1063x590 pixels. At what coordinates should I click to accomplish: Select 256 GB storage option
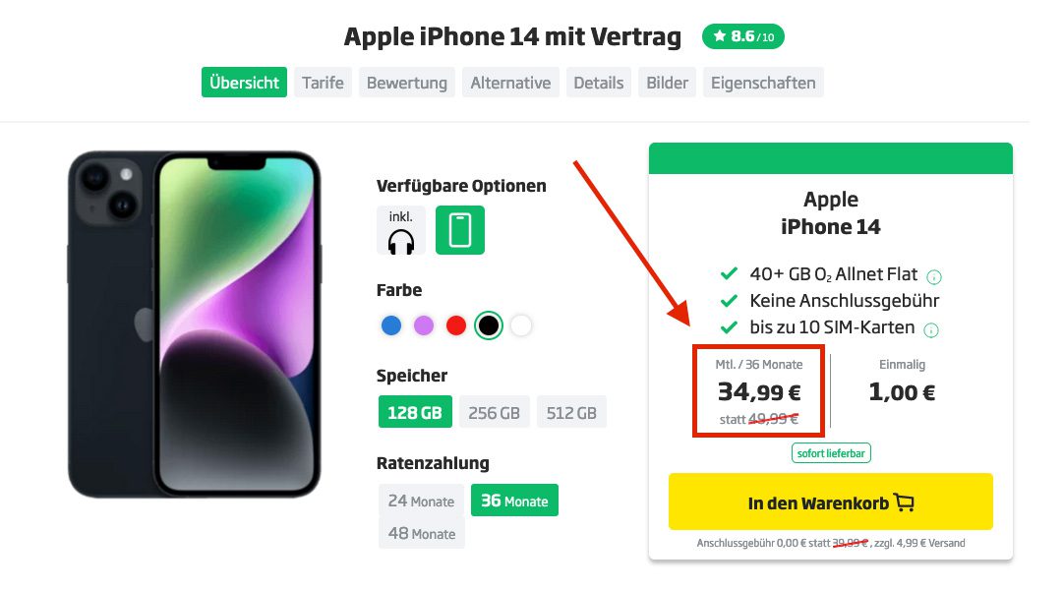[x=495, y=412]
